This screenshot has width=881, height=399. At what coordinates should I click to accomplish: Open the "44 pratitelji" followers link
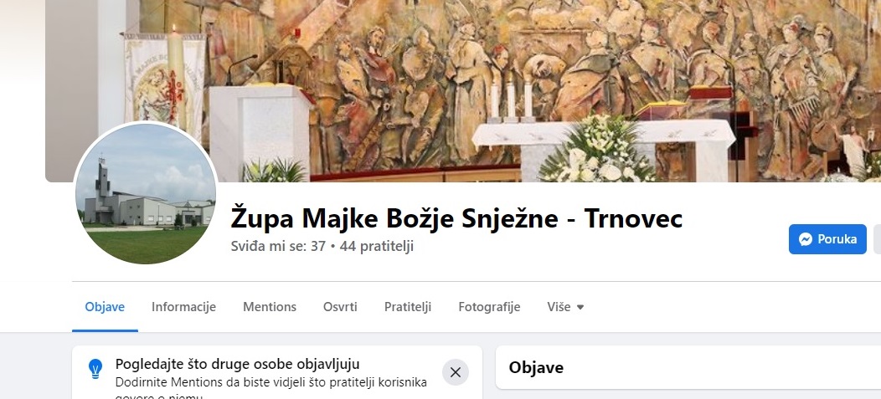(x=377, y=247)
